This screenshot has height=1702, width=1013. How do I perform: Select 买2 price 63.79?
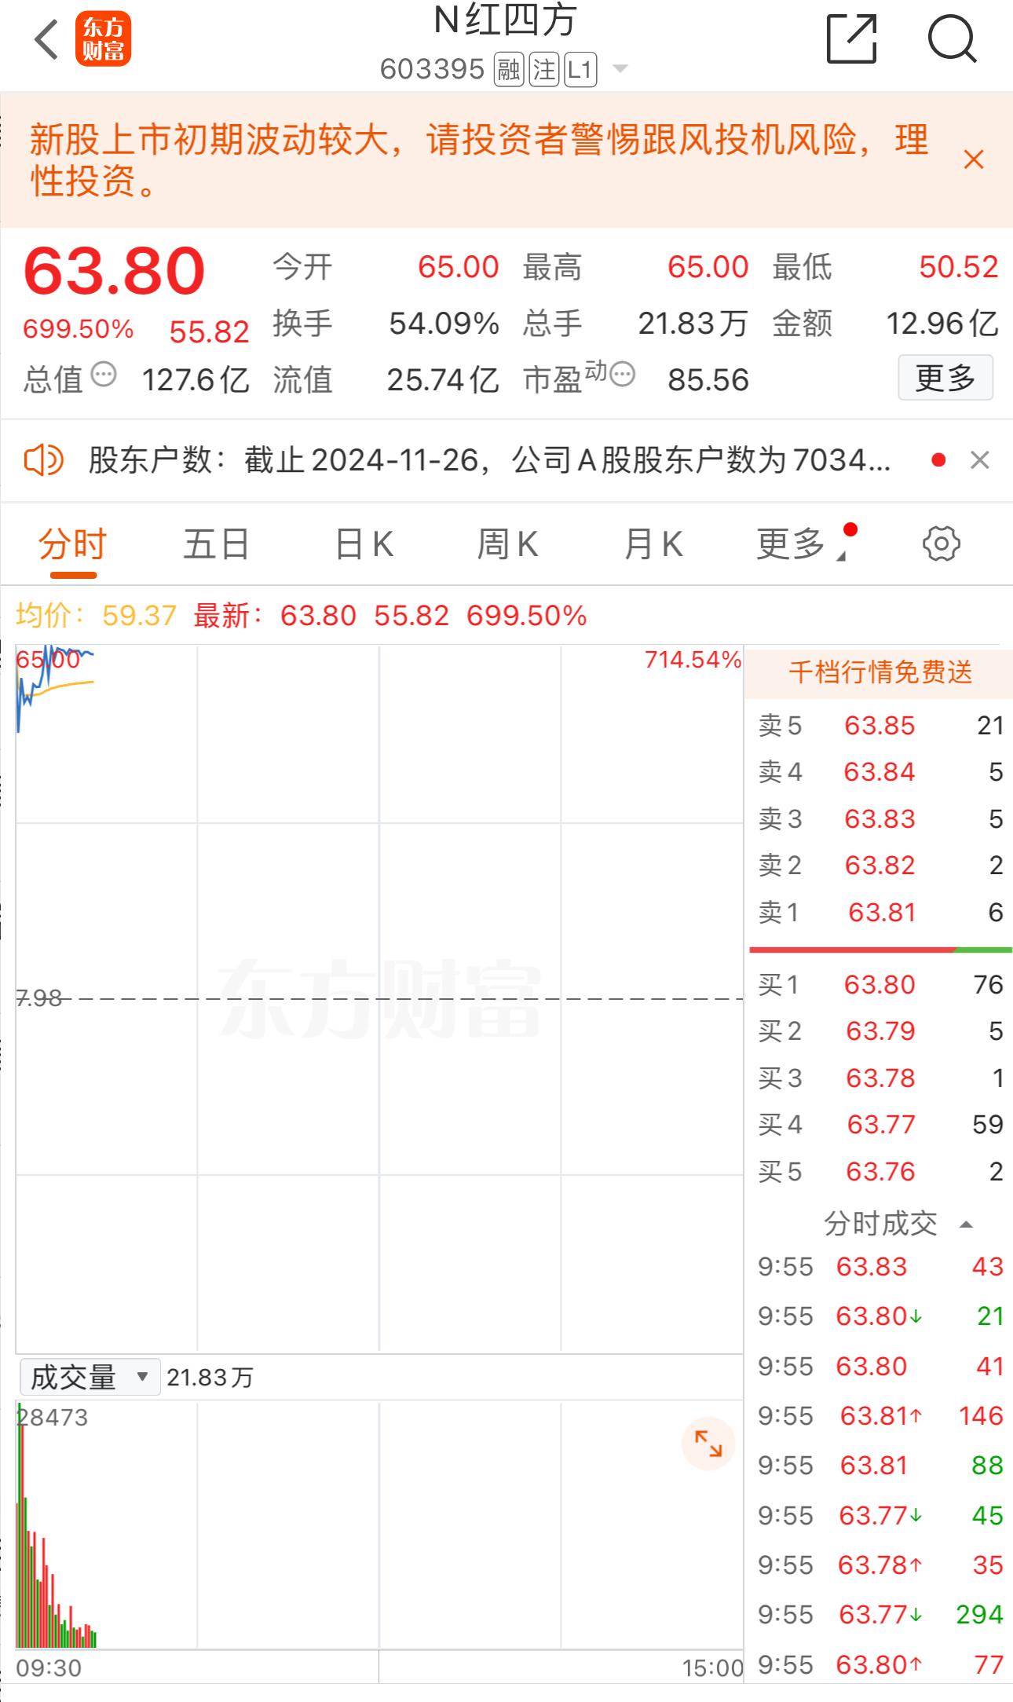(x=880, y=1031)
